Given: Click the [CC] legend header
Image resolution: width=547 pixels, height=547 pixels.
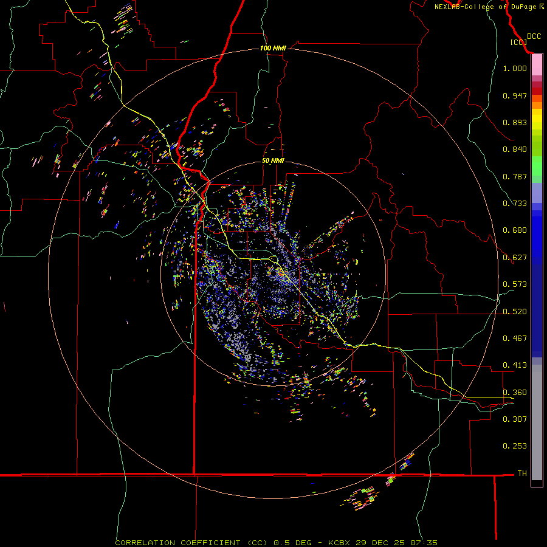Looking at the screenshot, I should (518, 42).
